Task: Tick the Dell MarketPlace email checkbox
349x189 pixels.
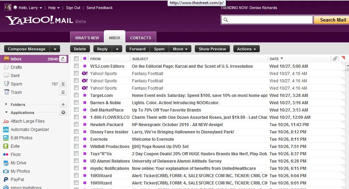Action: (x=76, y=110)
